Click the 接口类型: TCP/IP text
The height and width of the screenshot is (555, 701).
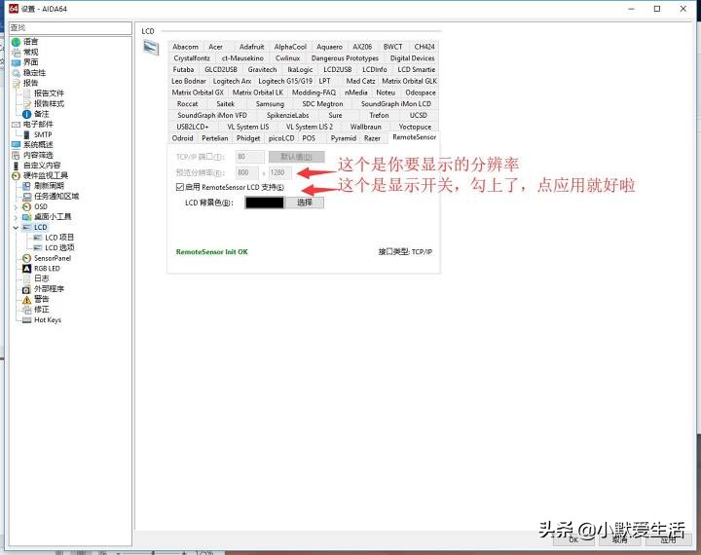(x=405, y=252)
